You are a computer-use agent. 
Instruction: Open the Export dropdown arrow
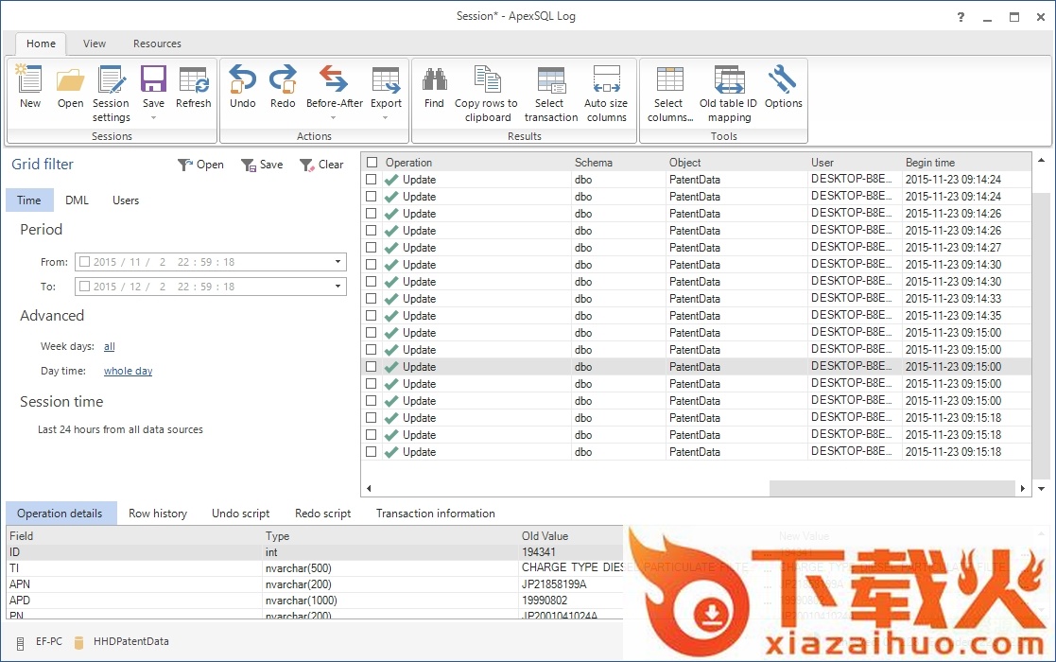coord(386,118)
